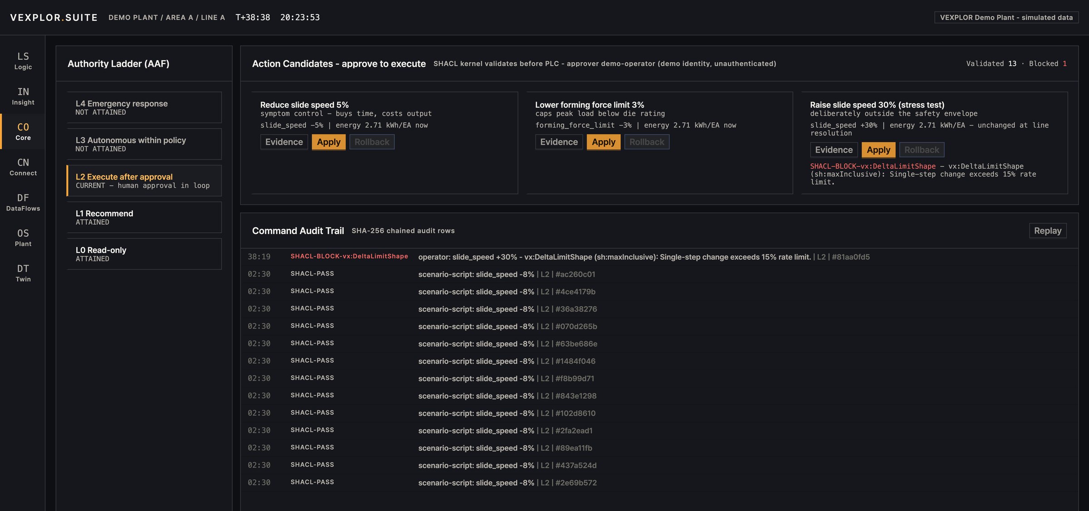The width and height of the screenshot is (1089, 511).
Task: Open the DT Twin sidebar module
Action: tap(23, 273)
